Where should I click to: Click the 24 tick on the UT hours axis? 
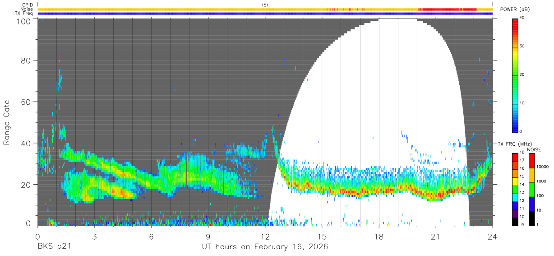(x=493, y=237)
